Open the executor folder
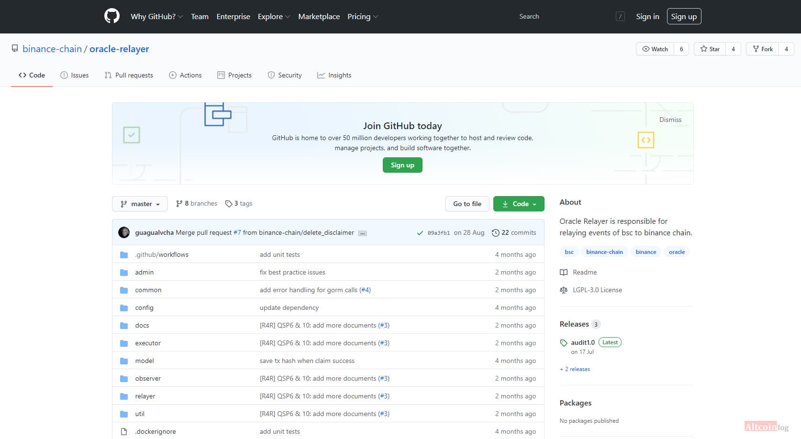This screenshot has height=439, width=801. coord(148,343)
